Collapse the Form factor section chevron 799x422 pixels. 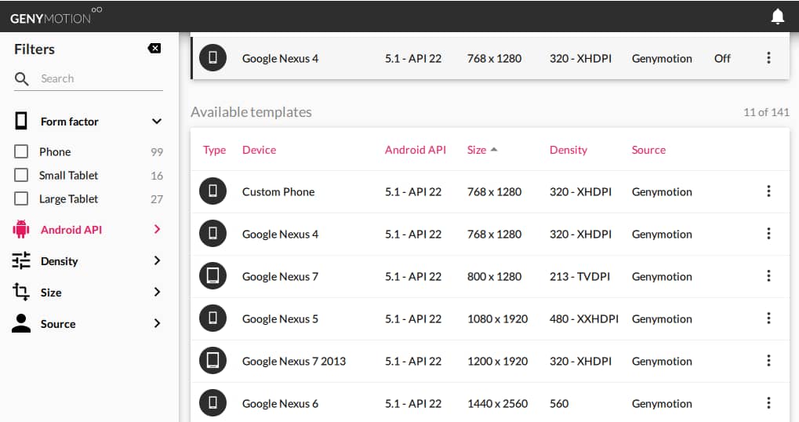click(157, 122)
